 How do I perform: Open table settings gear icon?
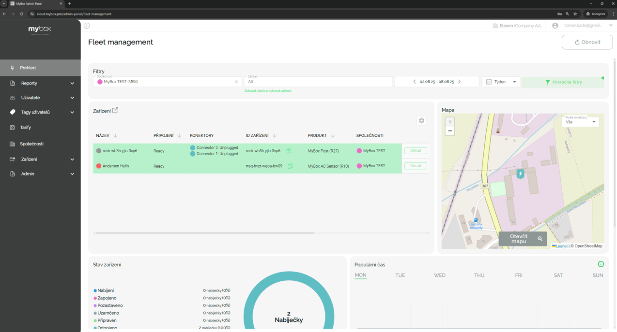421,121
